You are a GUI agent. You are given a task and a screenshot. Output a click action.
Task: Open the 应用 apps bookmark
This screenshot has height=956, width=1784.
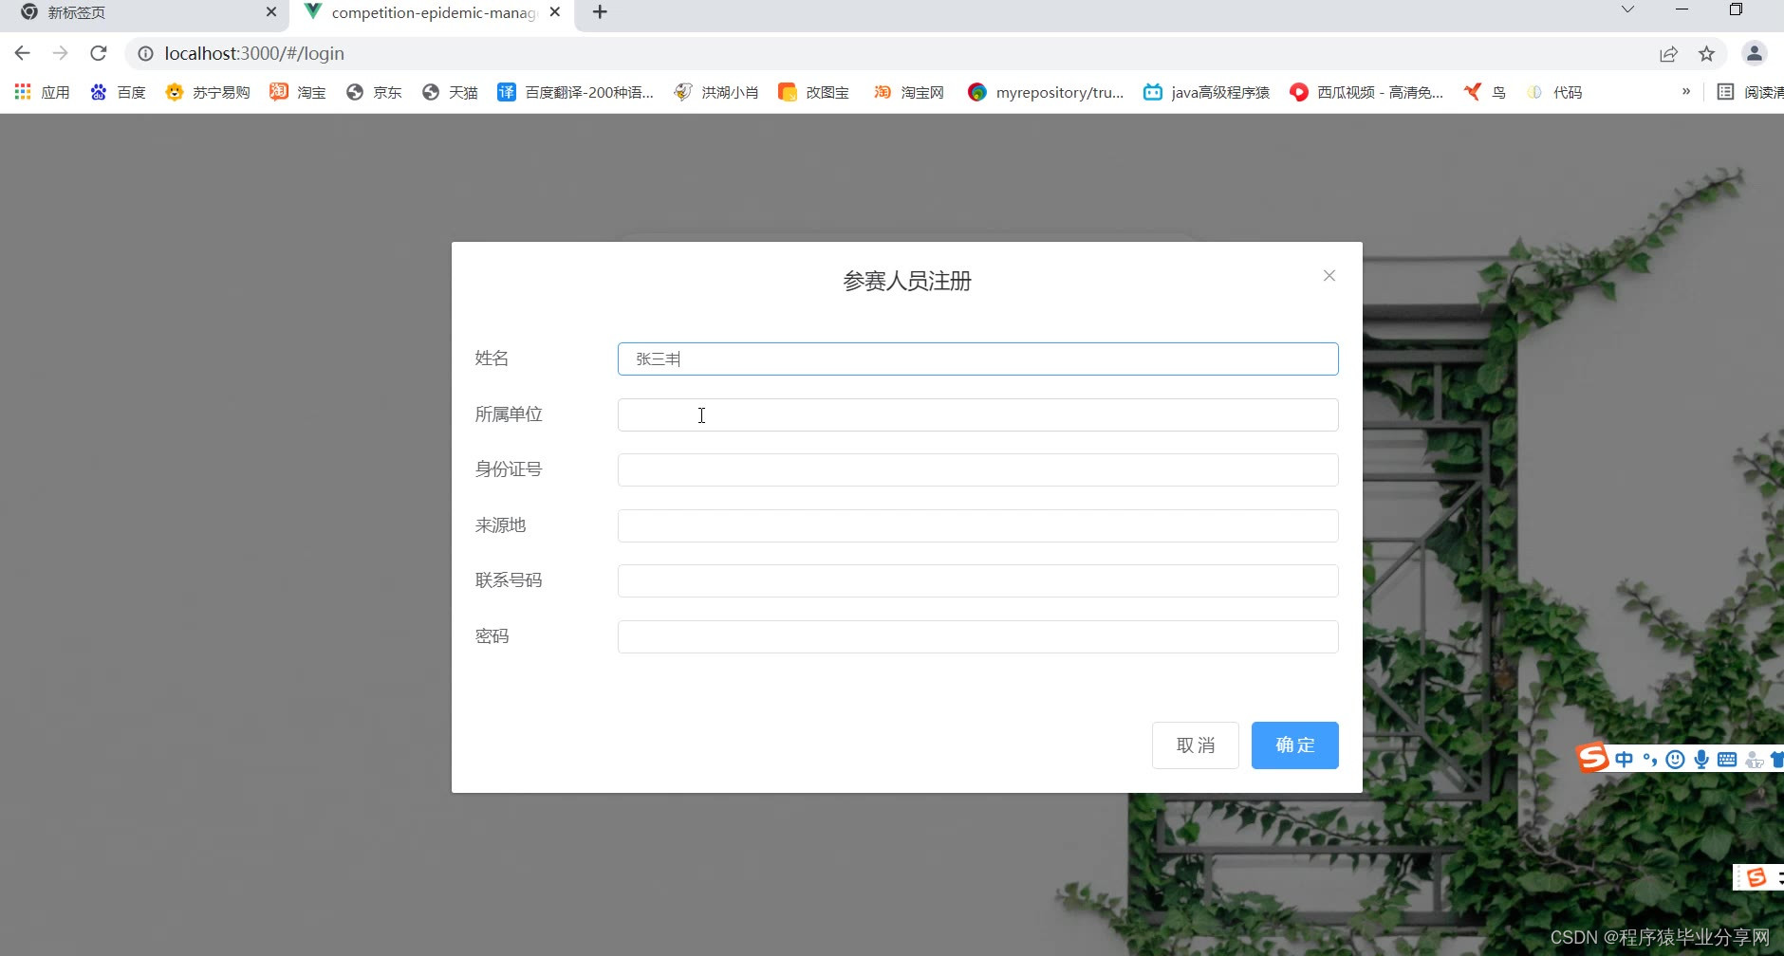click(x=43, y=92)
